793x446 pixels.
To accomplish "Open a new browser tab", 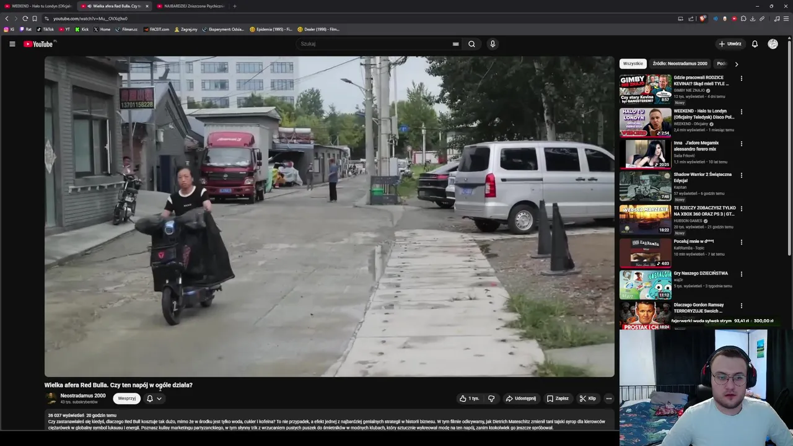I will click(234, 6).
